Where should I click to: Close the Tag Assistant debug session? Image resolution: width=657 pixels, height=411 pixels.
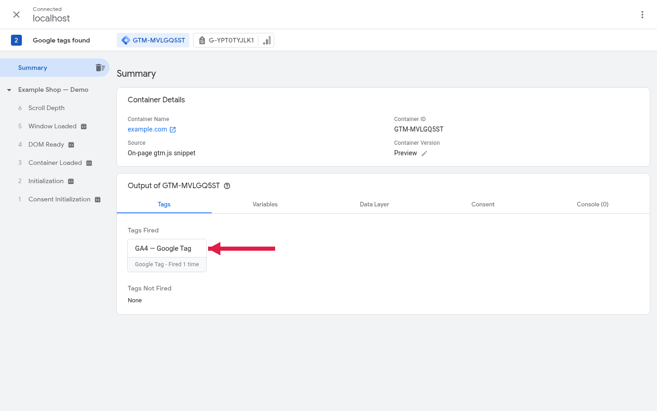(x=16, y=15)
